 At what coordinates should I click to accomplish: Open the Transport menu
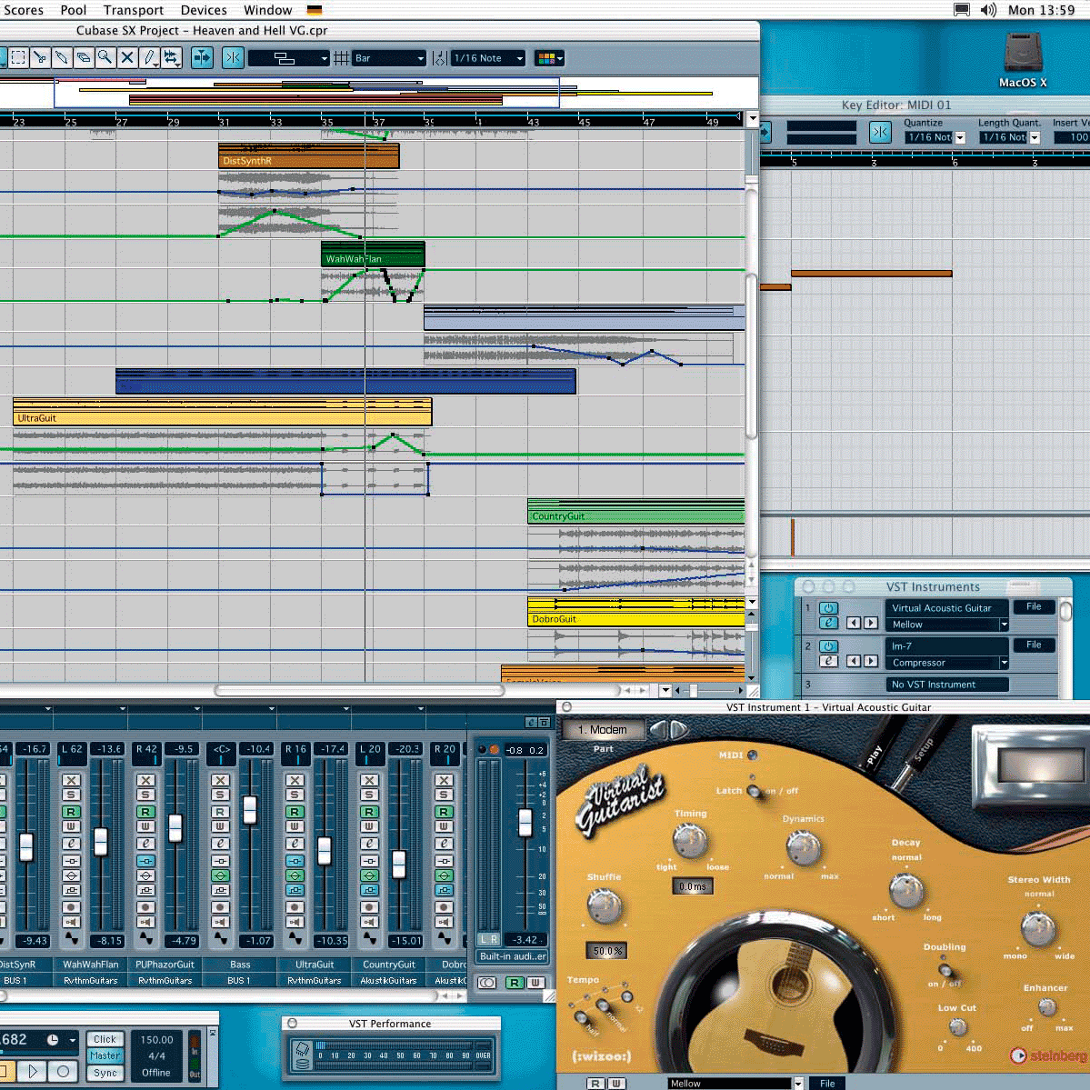point(133,10)
